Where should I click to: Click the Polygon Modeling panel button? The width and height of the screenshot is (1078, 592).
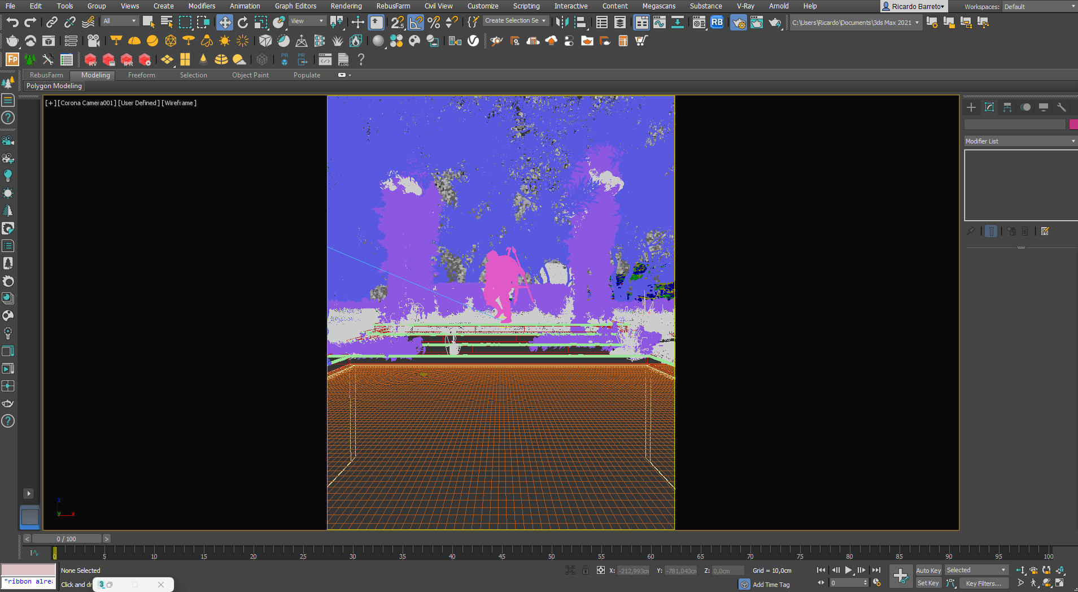click(x=54, y=86)
